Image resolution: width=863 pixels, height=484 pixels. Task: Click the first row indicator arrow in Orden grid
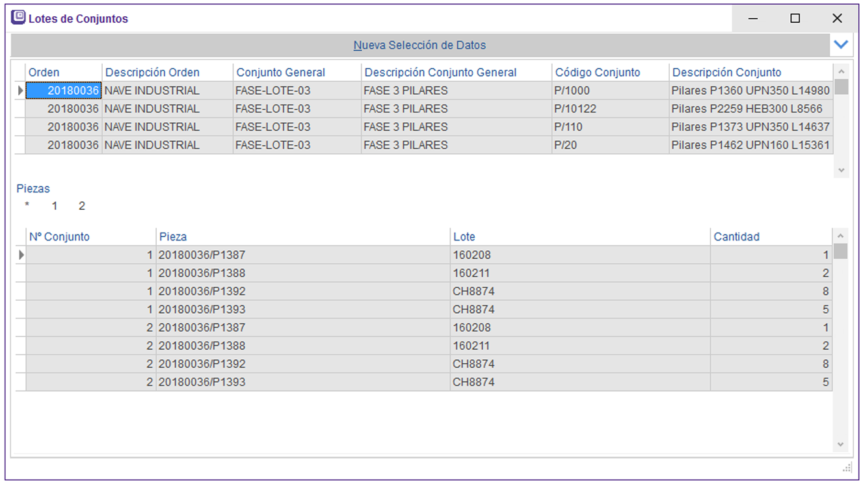tap(20, 90)
